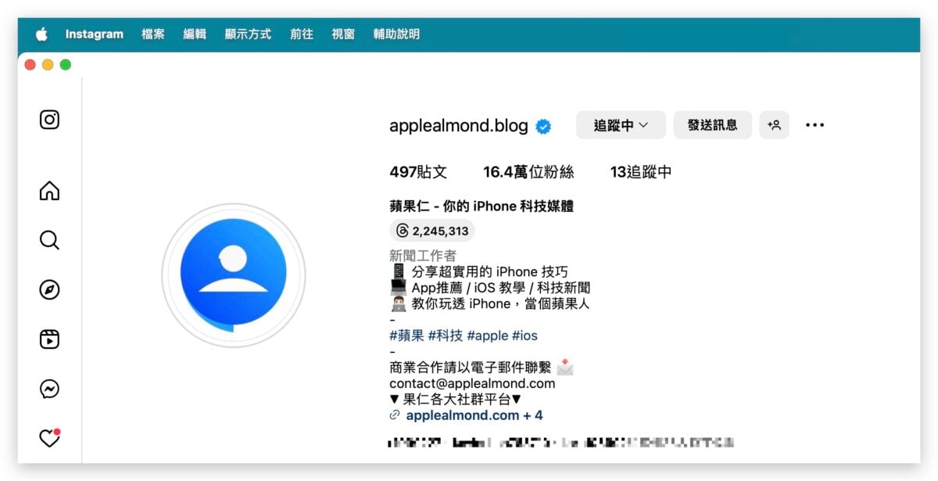Open the Instagram app menu
The width and height of the screenshot is (938, 481).
(x=95, y=34)
